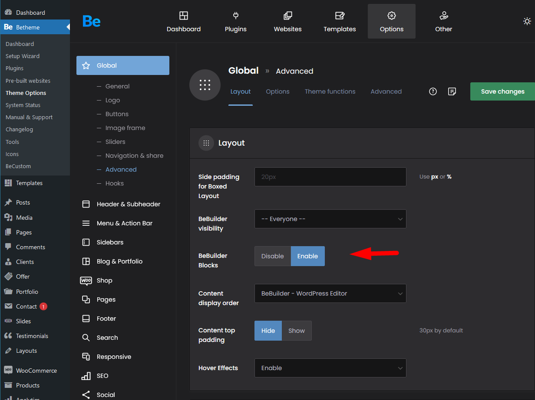Click the Header & Subheader icon

(86, 204)
